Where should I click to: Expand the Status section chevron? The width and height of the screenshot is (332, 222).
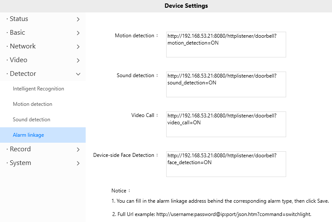[x=78, y=19]
